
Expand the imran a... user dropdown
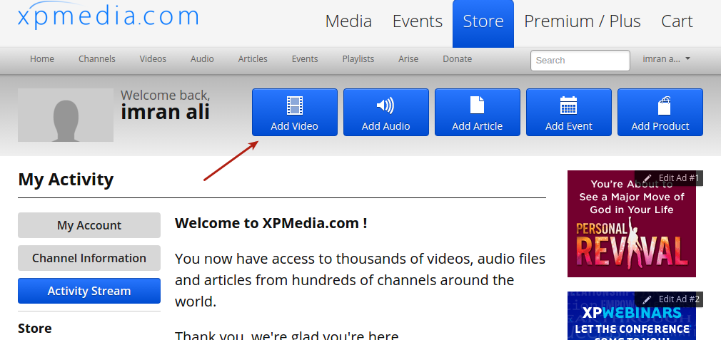pos(667,58)
